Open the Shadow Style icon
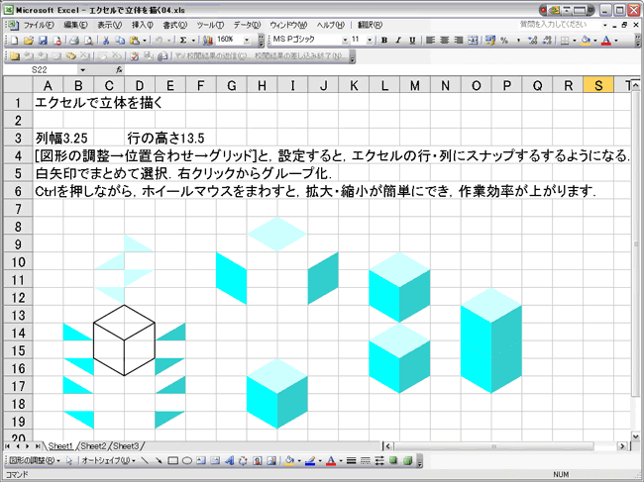 (x=393, y=461)
